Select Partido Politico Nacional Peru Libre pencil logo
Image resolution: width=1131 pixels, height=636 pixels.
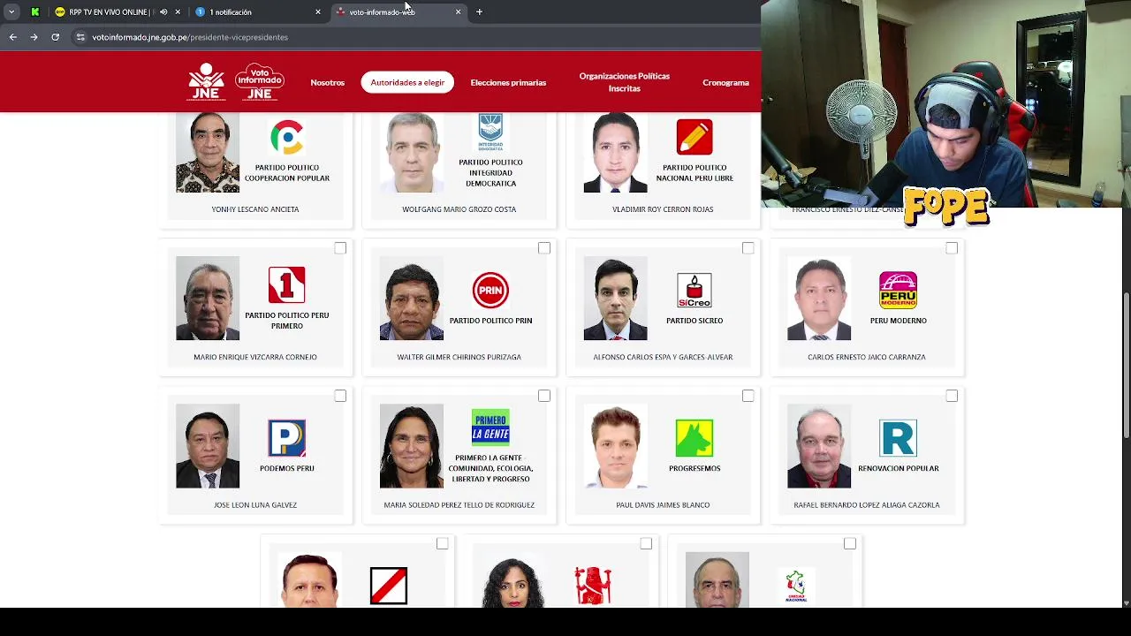point(695,138)
